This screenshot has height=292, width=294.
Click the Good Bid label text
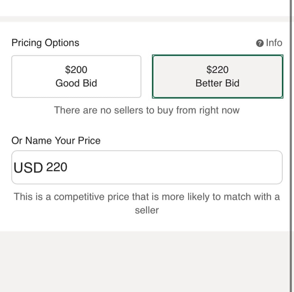pos(76,83)
